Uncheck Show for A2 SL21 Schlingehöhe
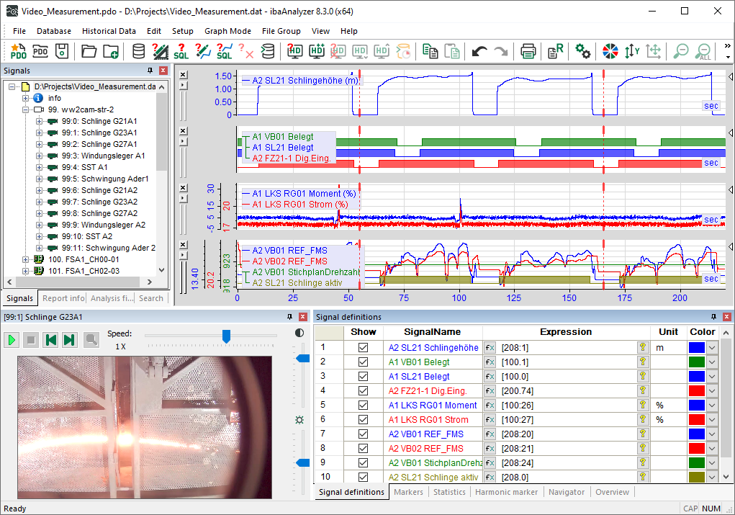The width and height of the screenshot is (735, 515). pos(364,348)
